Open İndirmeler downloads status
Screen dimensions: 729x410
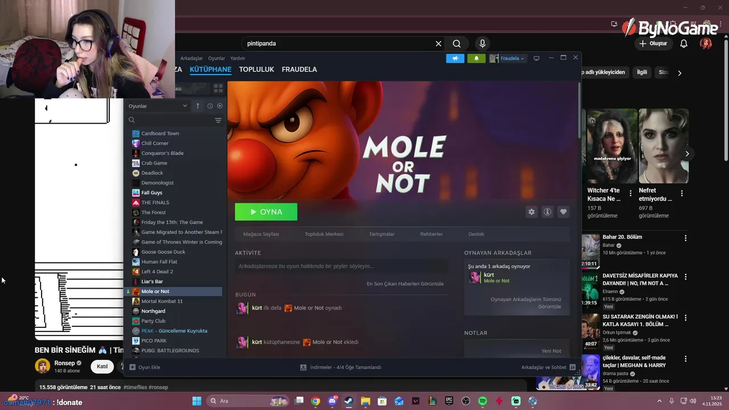coord(341,367)
